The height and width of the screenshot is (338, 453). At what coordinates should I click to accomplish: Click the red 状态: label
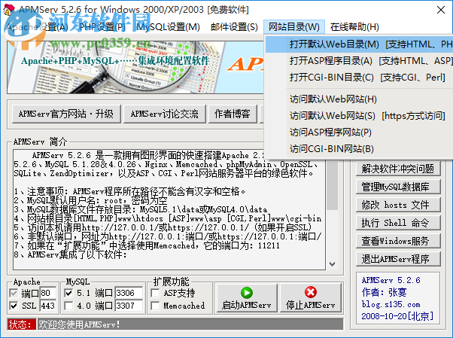[22, 324]
